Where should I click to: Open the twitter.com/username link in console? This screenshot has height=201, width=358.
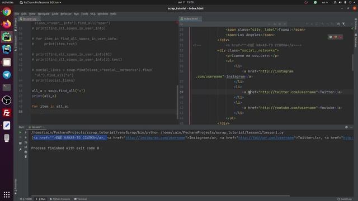pyautogui.click(x=266, y=138)
